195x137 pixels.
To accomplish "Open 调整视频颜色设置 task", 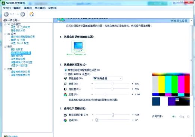I will pyautogui.click(x=21, y=72).
